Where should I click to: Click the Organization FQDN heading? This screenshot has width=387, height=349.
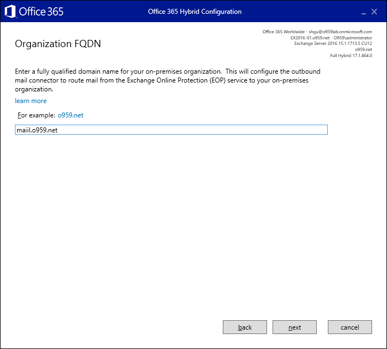point(57,44)
